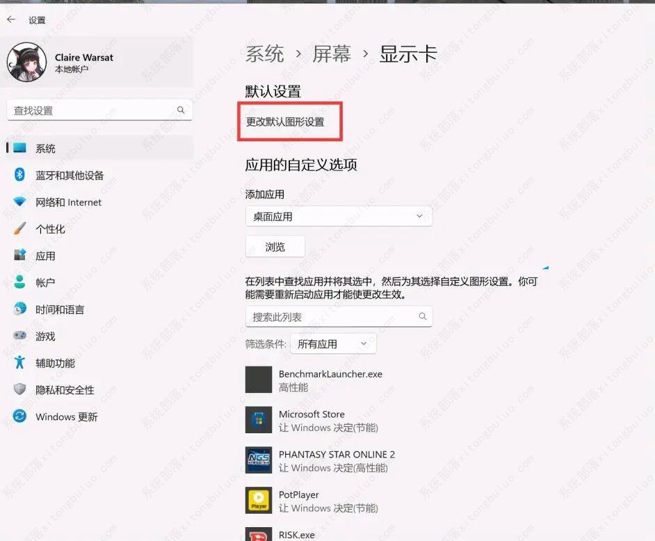Viewport: 655px width, 541px height.
Task: Navigate to 屏幕 in the breadcrumb
Action: pyautogui.click(x=332, y=53)
